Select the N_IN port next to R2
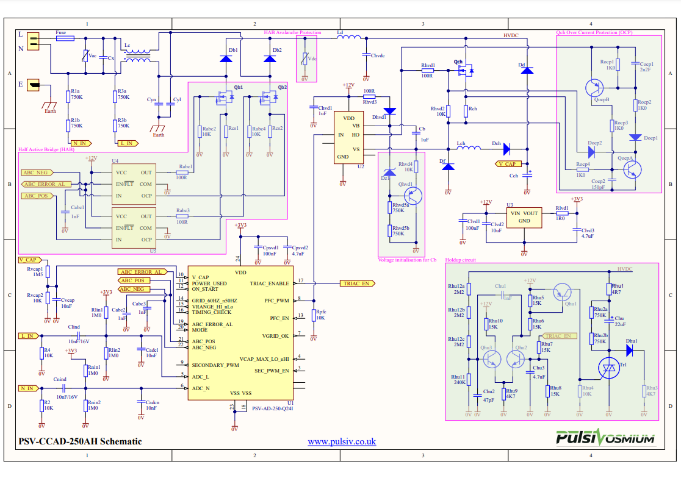Screen dimensions: 681x481 click(x=28, y=388)
